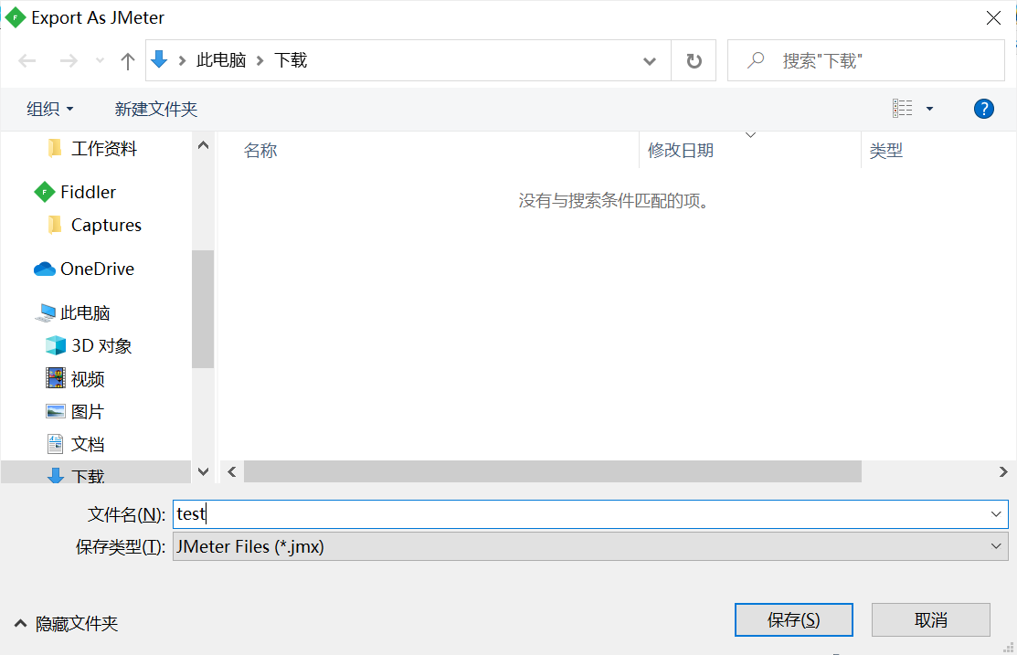Click the magnifier search icon
Viewport: 1017px width, 655px height.
click(756, 60)
